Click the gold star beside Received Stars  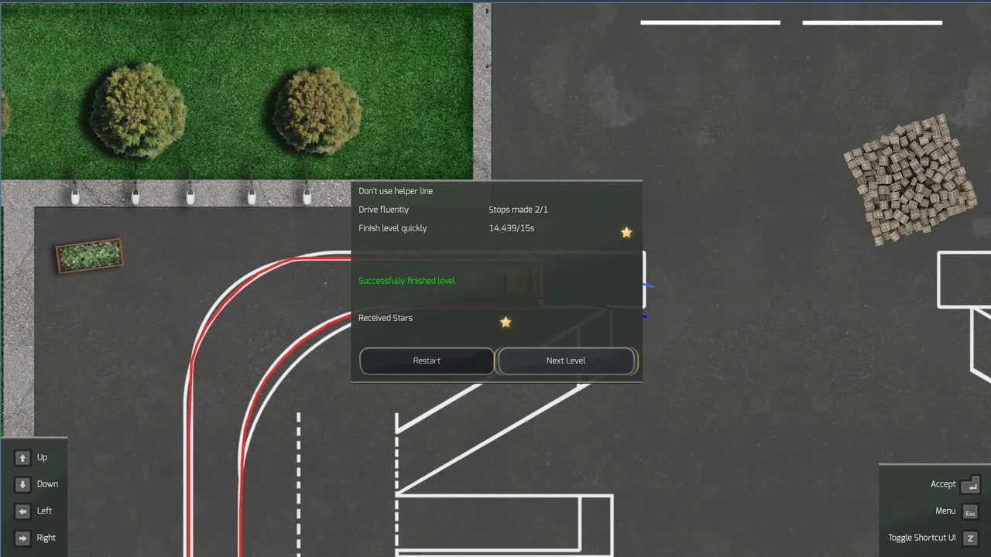(x=506, y=322)
